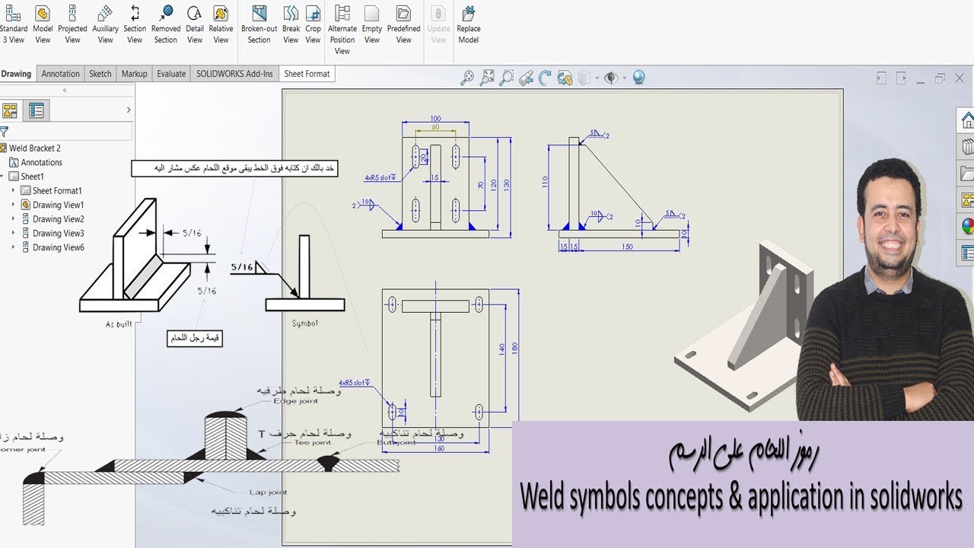Click the collapse left panel button
Screen dimensions: 974x548
coord(881,78)
